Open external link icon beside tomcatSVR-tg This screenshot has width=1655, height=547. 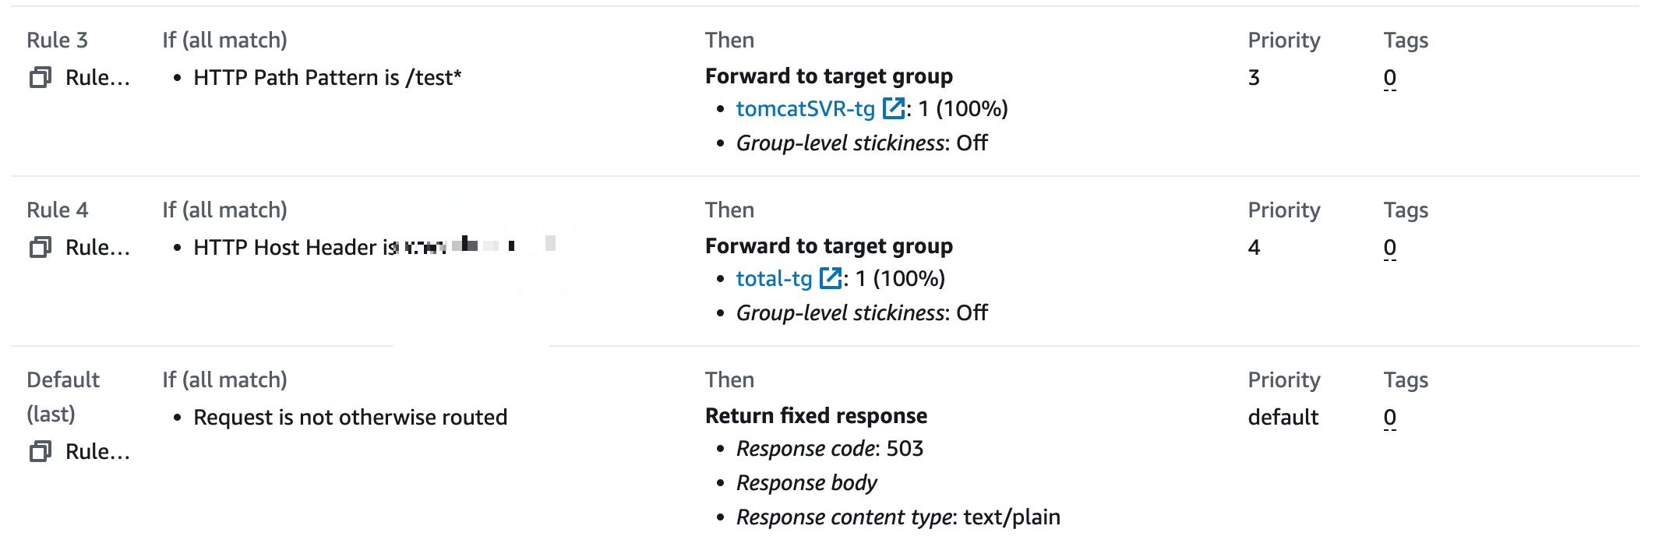[894, 108]
